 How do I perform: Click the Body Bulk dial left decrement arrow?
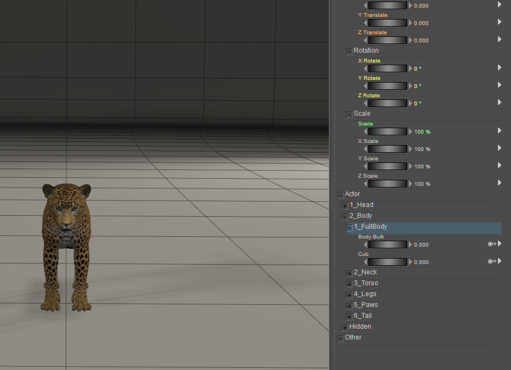pos(365,244)
